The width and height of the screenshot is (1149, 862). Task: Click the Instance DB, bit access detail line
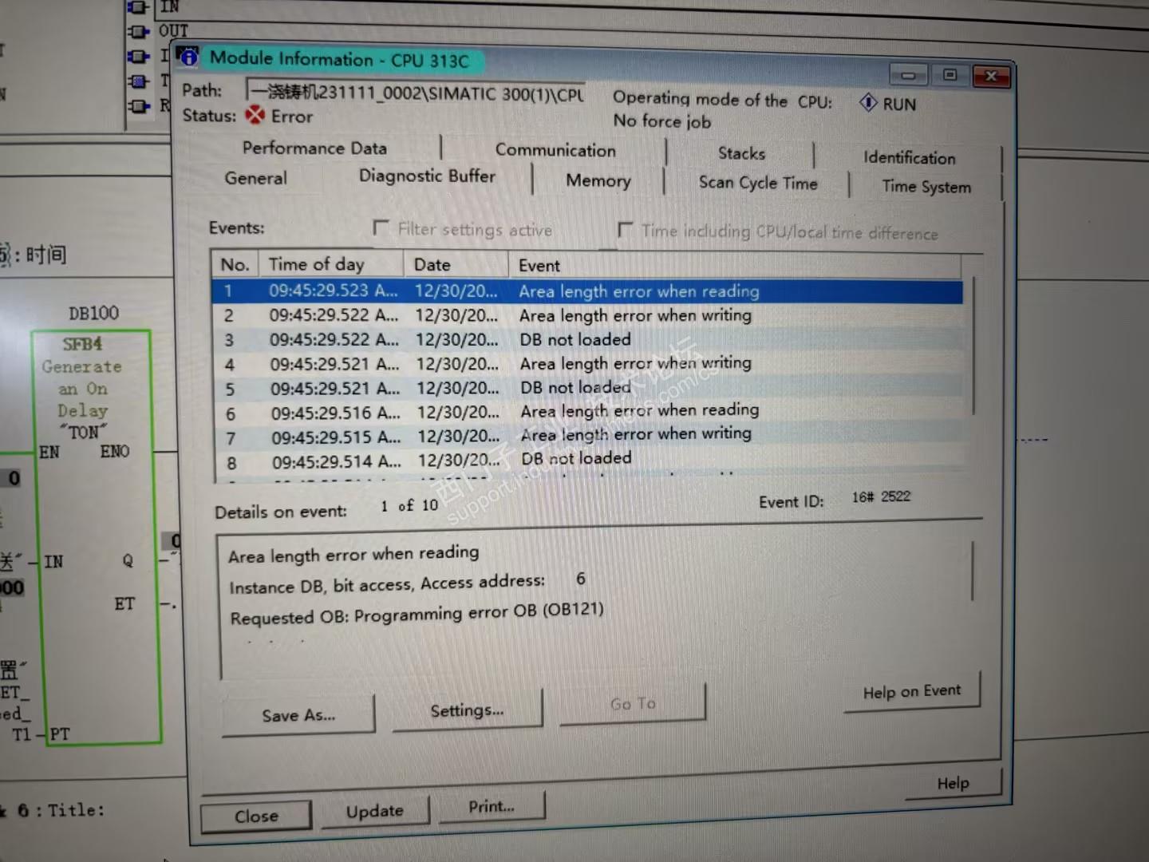[x=407, y=583]
